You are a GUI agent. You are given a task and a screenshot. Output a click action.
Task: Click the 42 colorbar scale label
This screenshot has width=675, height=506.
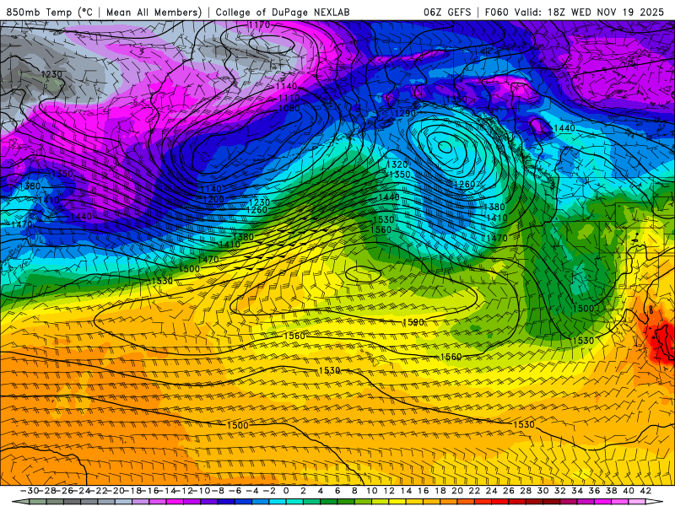(645, 491)
